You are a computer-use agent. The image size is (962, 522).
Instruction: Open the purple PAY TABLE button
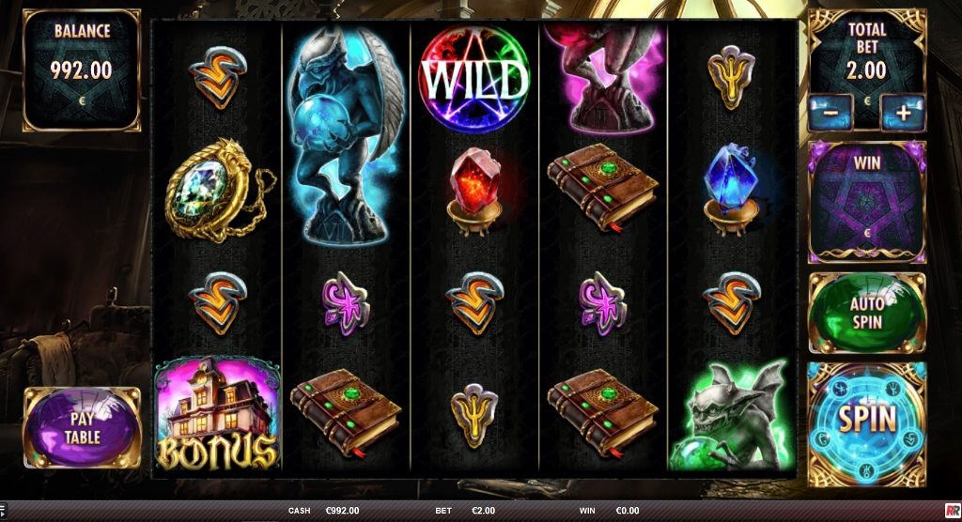click(83, 427)
